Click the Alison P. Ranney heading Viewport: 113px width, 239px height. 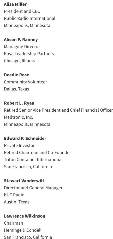click(21, 40)
